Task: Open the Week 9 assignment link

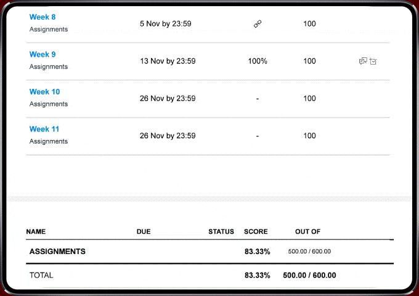Action: (43, 54)
